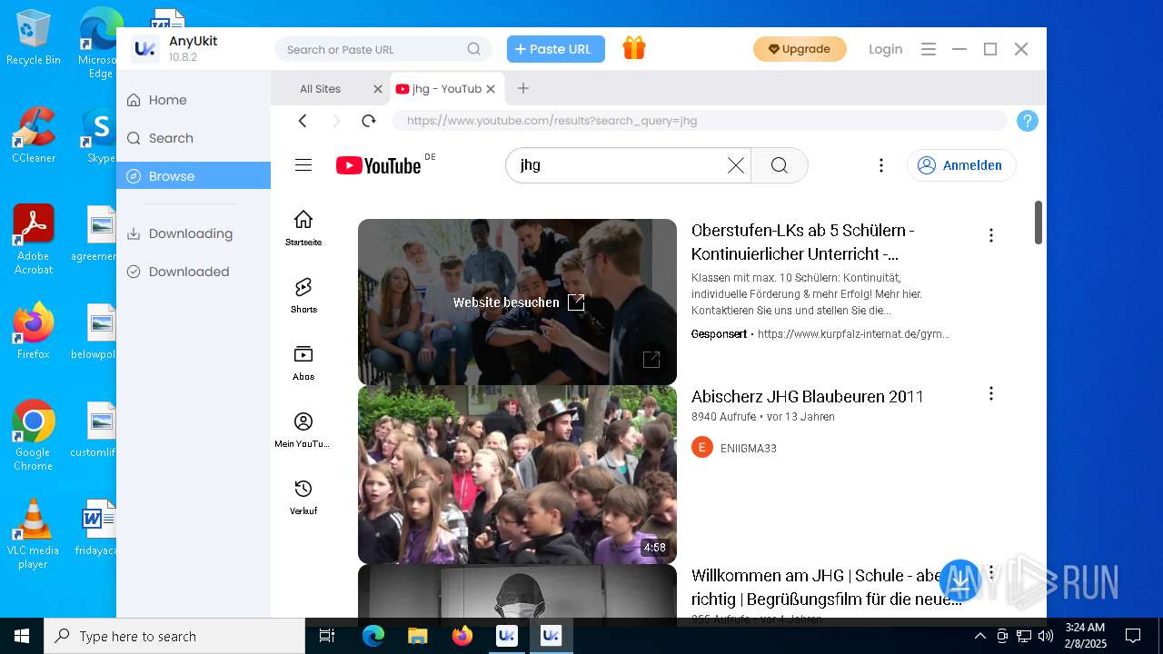Click the page vertical scrollbar

(x=1038, y=223)
